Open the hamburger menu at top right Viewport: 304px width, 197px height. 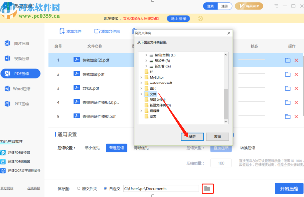point(277,5)
